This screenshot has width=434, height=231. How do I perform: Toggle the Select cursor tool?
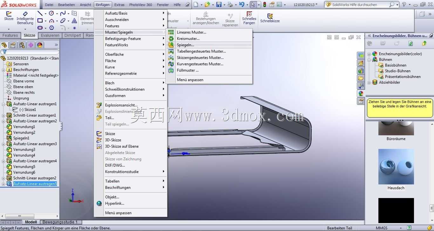coord(253,4)
